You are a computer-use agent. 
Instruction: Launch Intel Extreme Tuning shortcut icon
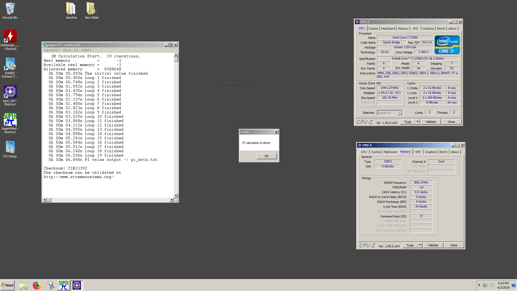click(10, 68)
